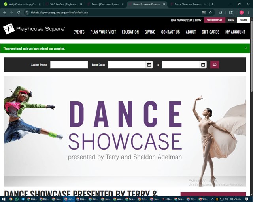253x202 pixels.
Task: Open the Contact Us menu
Action: click(170, 32)
